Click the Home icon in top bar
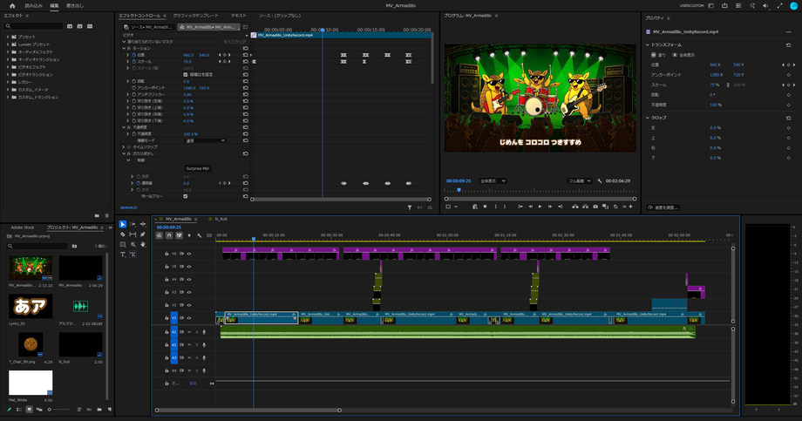 tap(12, 5)
